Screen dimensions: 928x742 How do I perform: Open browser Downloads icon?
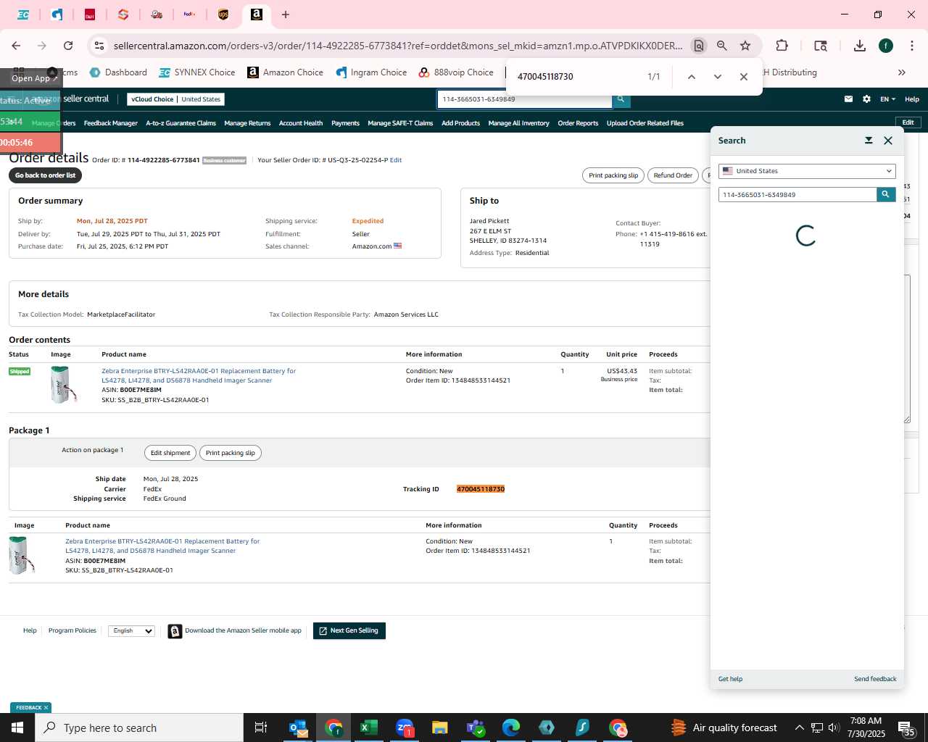[x=860, y=46]
